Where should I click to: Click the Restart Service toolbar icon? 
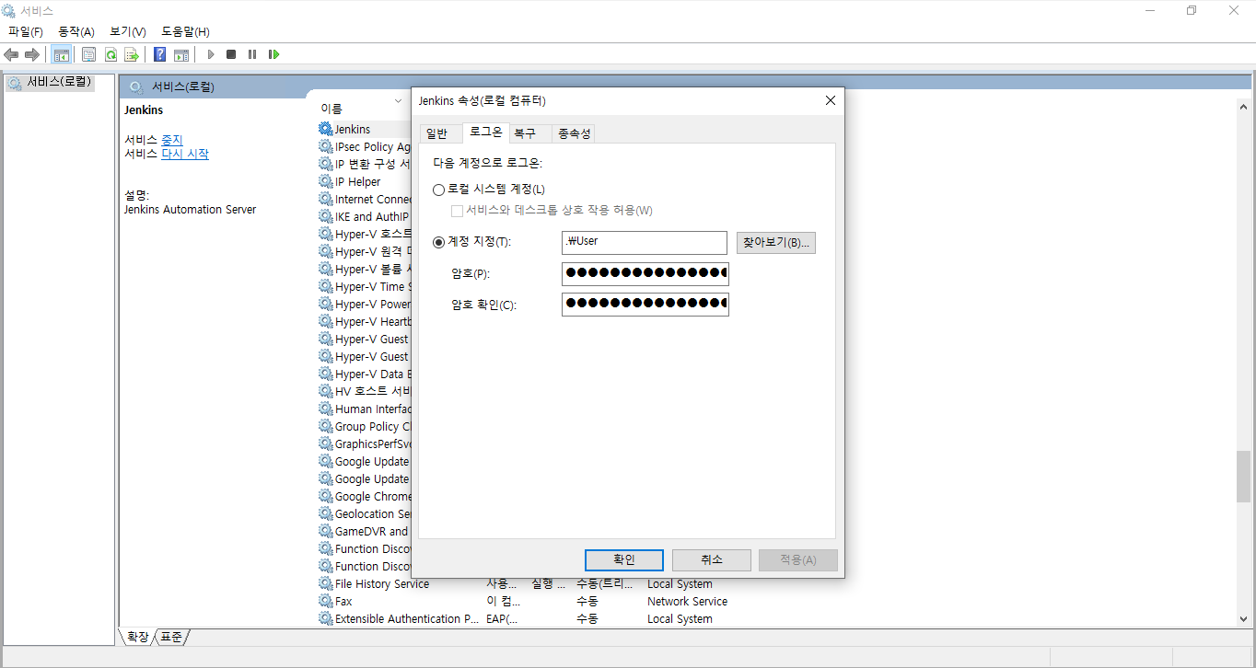[x=273, y=54]
